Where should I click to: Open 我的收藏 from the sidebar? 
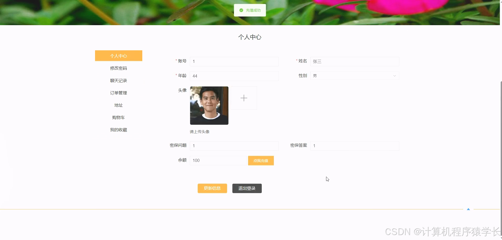[x=118, y=129]
